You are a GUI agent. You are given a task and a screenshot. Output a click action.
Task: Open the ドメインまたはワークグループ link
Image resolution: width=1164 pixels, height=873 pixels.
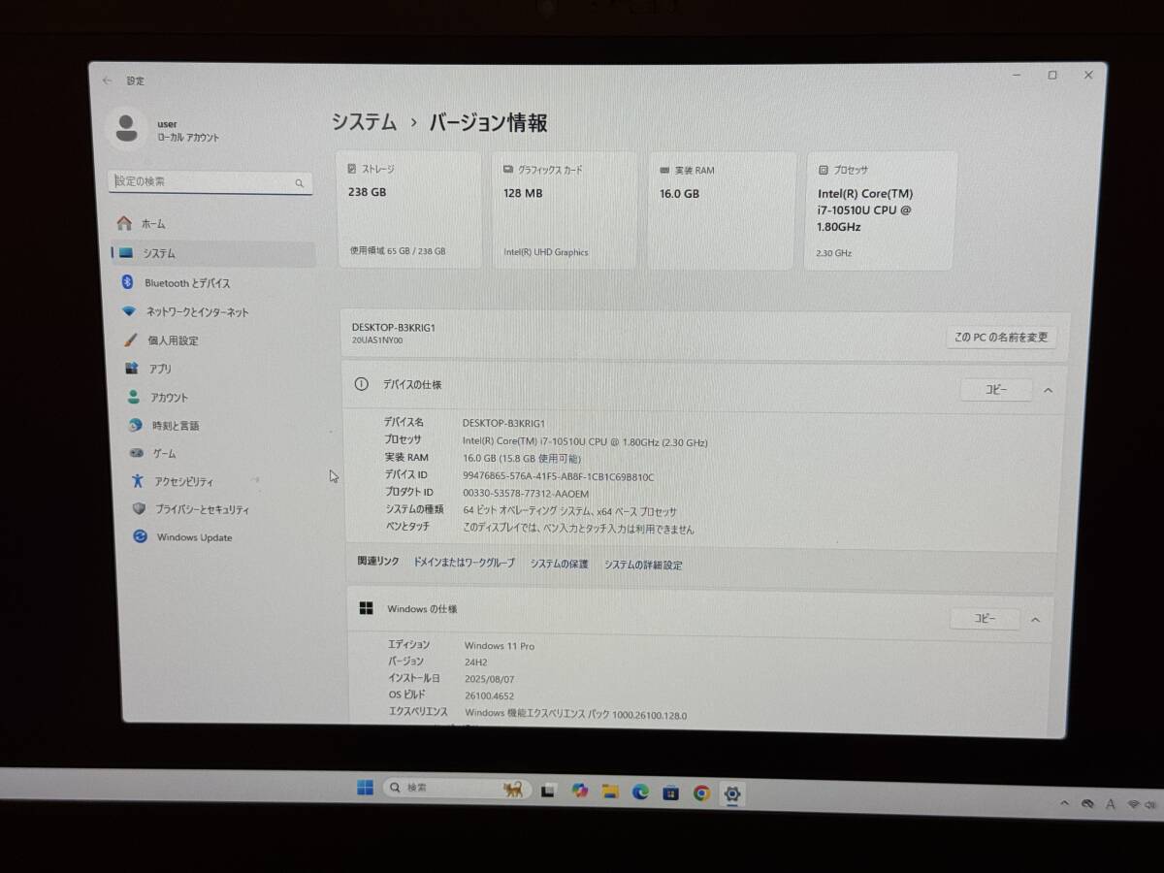click(x=463, y=563)
